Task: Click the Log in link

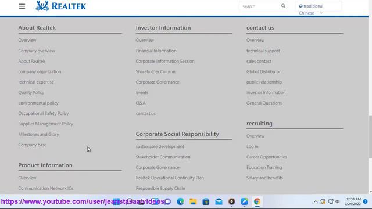Action: 252,146
